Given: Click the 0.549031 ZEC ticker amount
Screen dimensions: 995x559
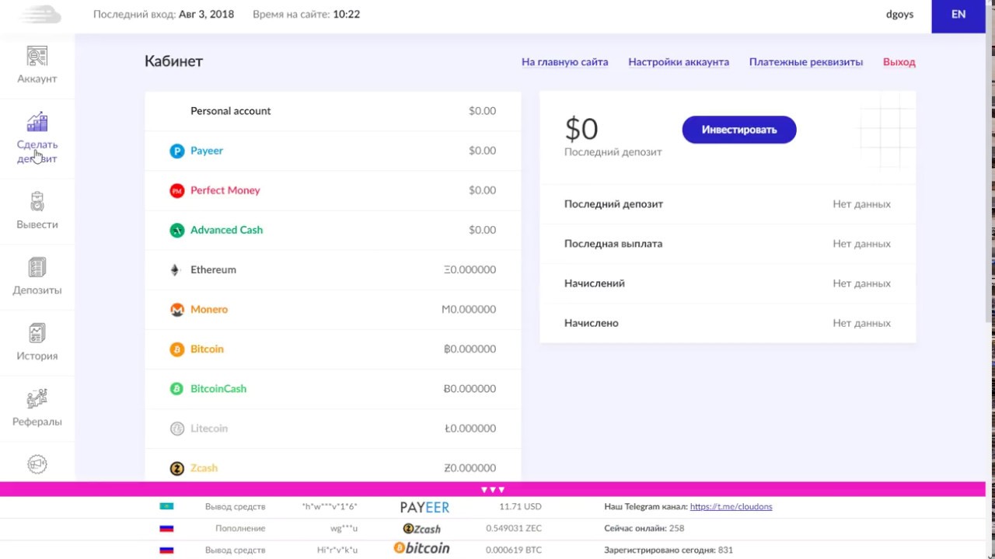Looking at the screenshot, I should (514, 528).
